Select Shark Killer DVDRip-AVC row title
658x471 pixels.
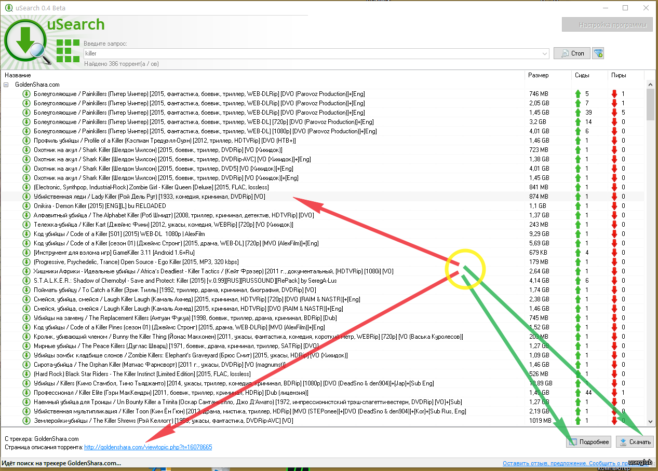(x=172, y=159)
